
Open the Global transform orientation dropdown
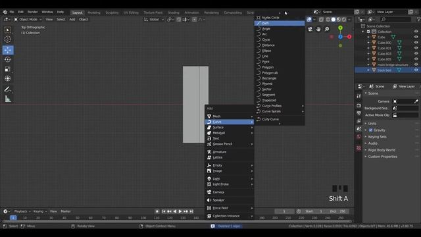pos(154,19)
